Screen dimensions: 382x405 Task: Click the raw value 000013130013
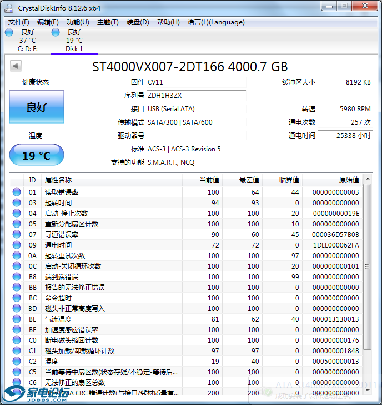click(x=335, y=319)
